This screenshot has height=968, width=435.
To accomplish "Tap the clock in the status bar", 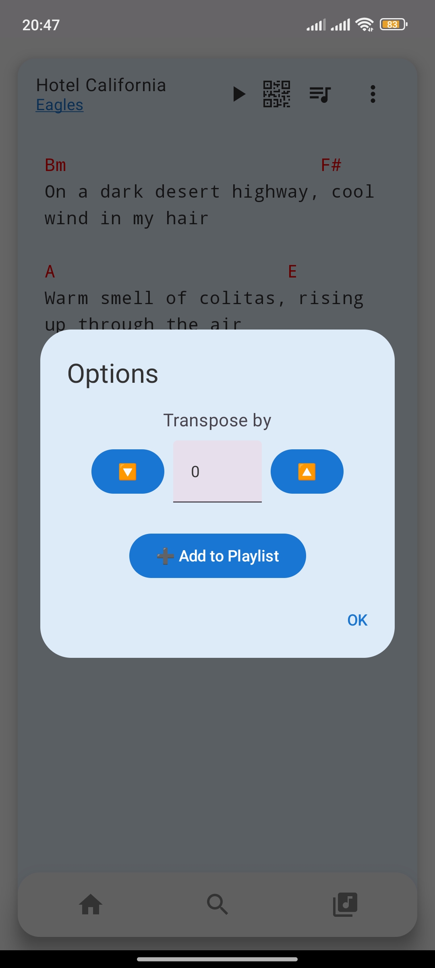I will (40, 24).
